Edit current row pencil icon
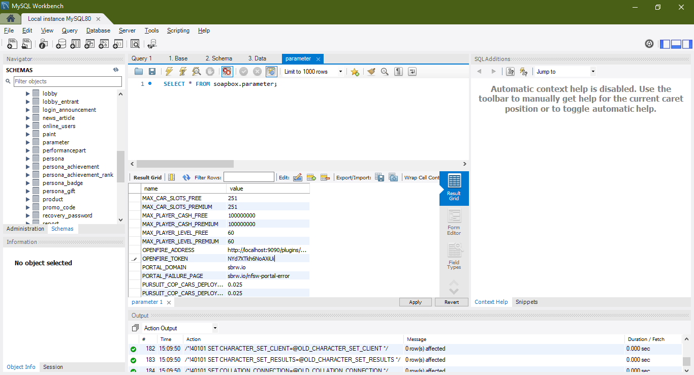Image resolution: width=694 pixels, height=375 pixels. pos(298,177)
